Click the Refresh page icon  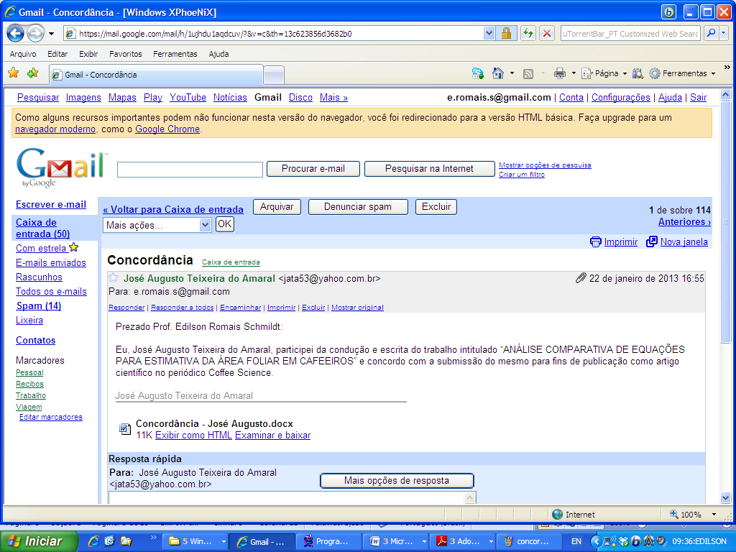pyautogui.click(x=528, y=33)
